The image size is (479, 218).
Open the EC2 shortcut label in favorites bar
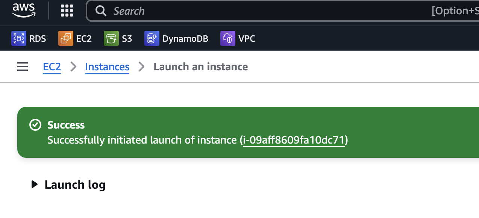point(84,38)
